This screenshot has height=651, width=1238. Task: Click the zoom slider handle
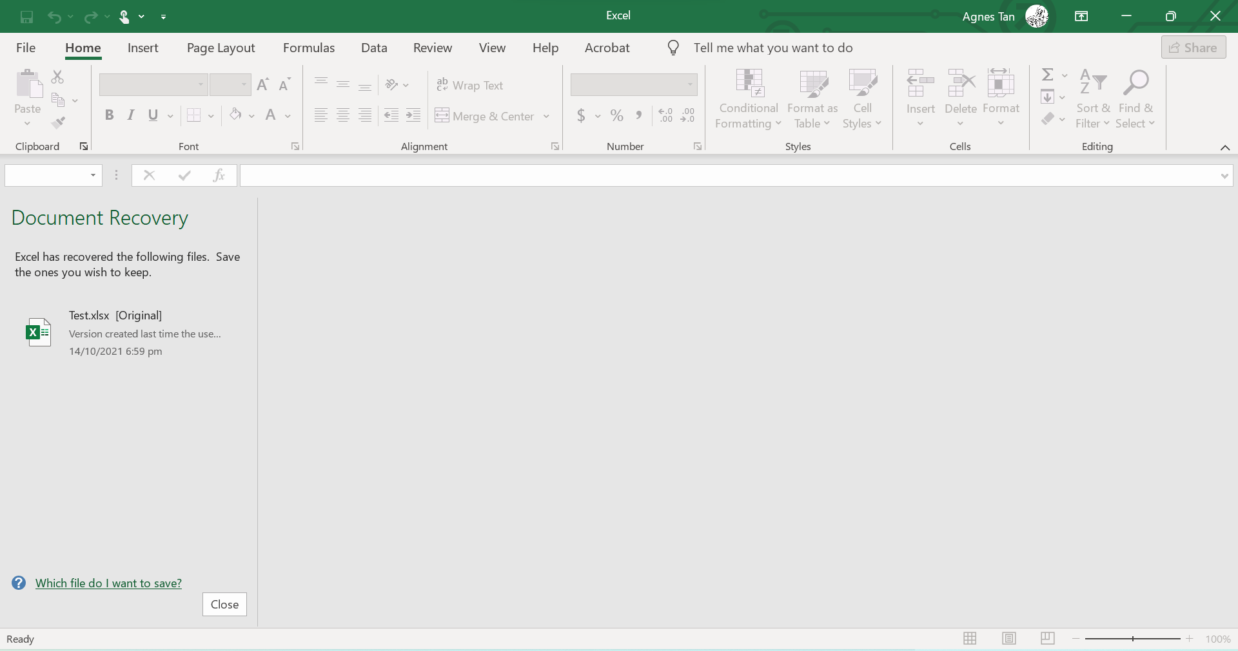click(x=1133, y=638)
